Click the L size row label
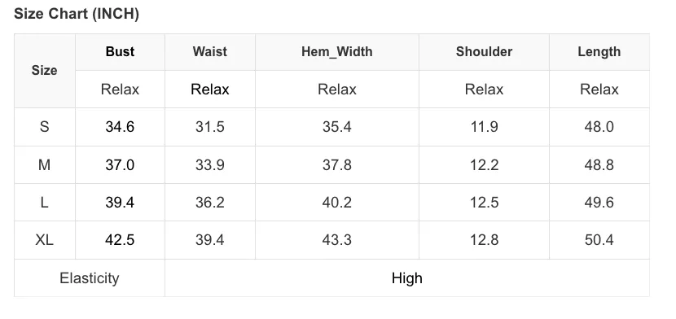 [45, 203]
